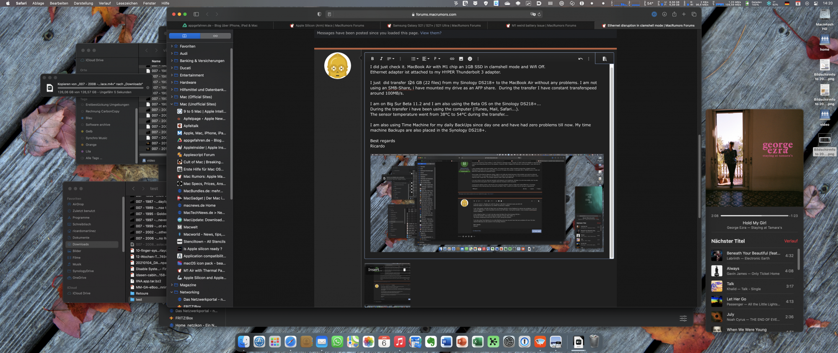Open the Ablage menu
The height and width of the screenshot is (353, 838).
38,3
